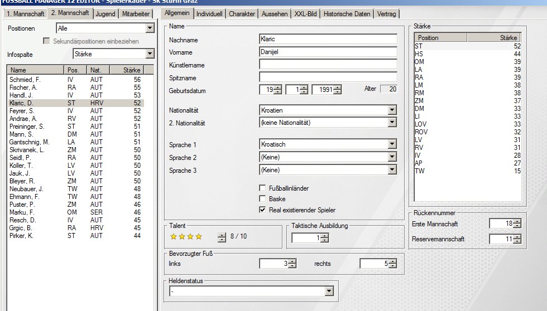Sort Stärke panel by Position header

pos(440,37)
